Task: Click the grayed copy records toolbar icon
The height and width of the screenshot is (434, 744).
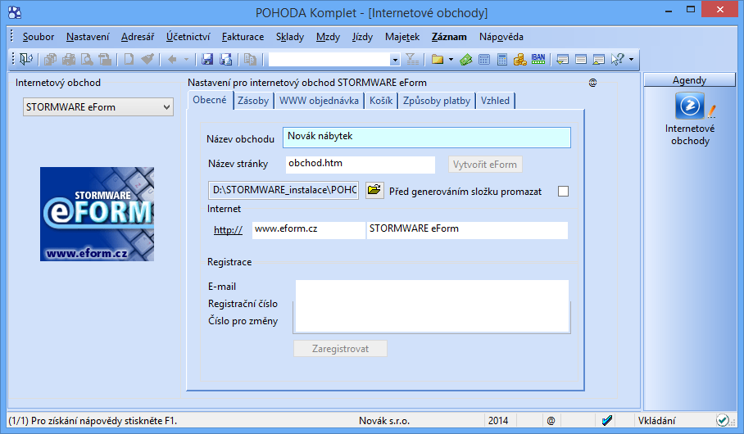Action: click(50, 59)
